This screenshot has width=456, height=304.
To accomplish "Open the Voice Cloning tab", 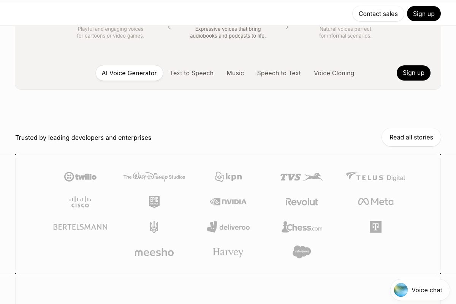I will [334, 73].
